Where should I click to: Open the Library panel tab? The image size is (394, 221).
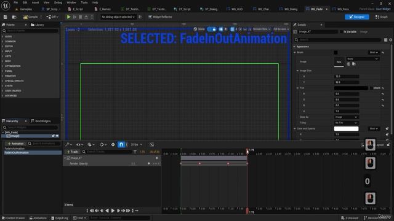(38, 25)
